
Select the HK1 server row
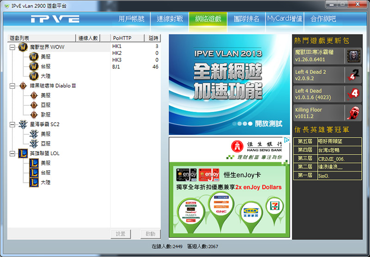(135, 47)
